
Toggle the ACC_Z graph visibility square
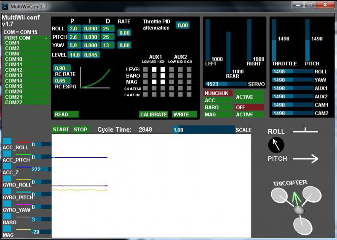(7, 166)
